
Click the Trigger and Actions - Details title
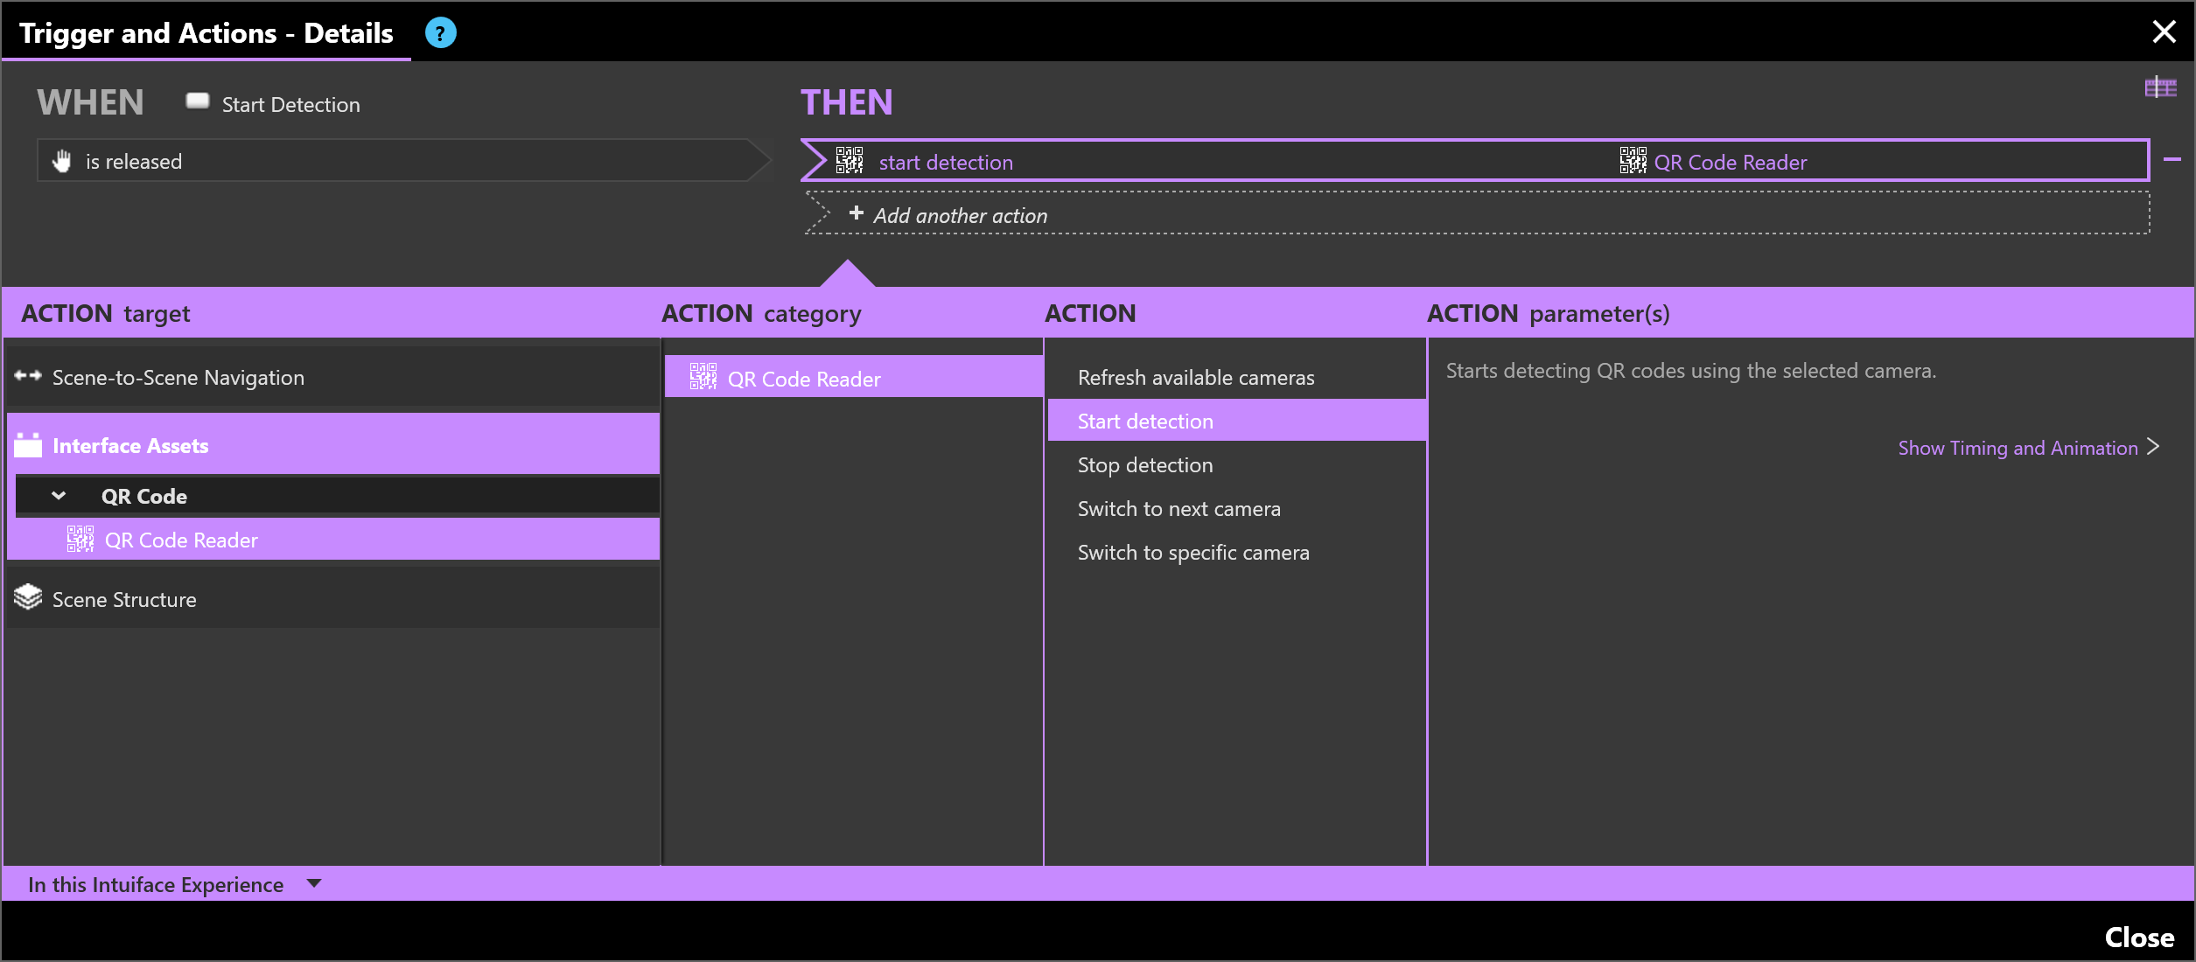coord(206,33)
